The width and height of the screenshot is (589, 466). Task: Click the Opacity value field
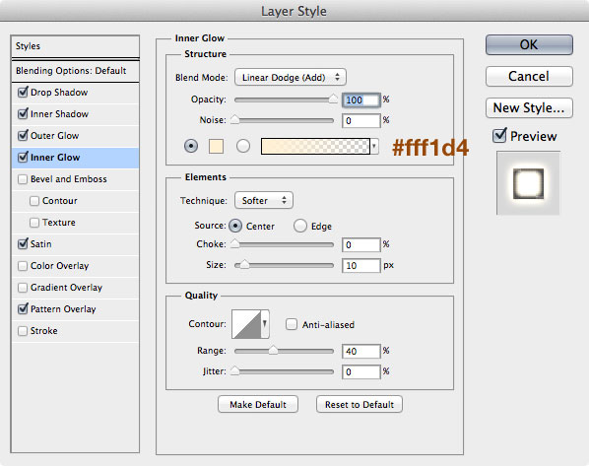[361, 100]
